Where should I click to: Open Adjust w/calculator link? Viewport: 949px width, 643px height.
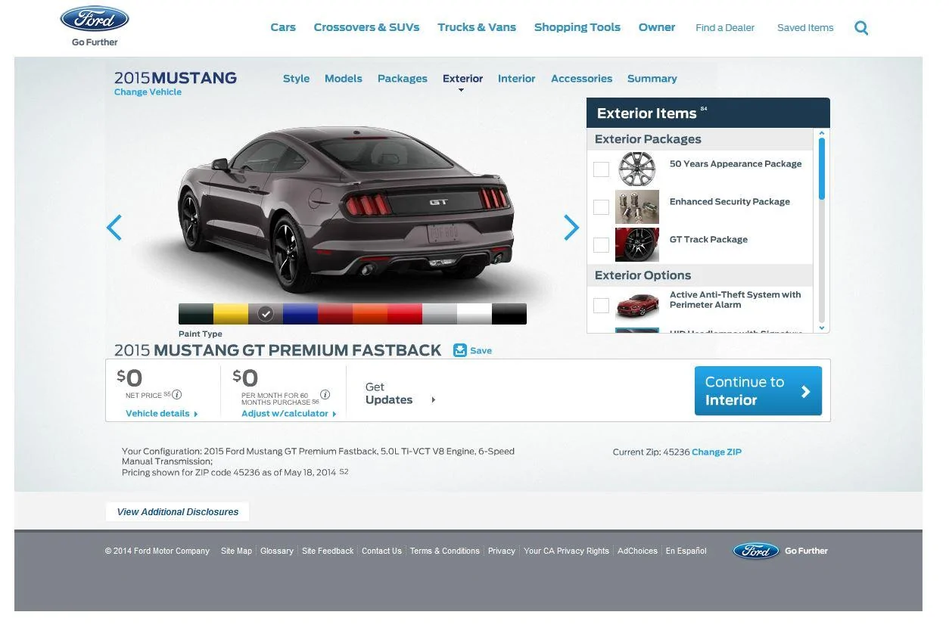(x=289, y=414)
